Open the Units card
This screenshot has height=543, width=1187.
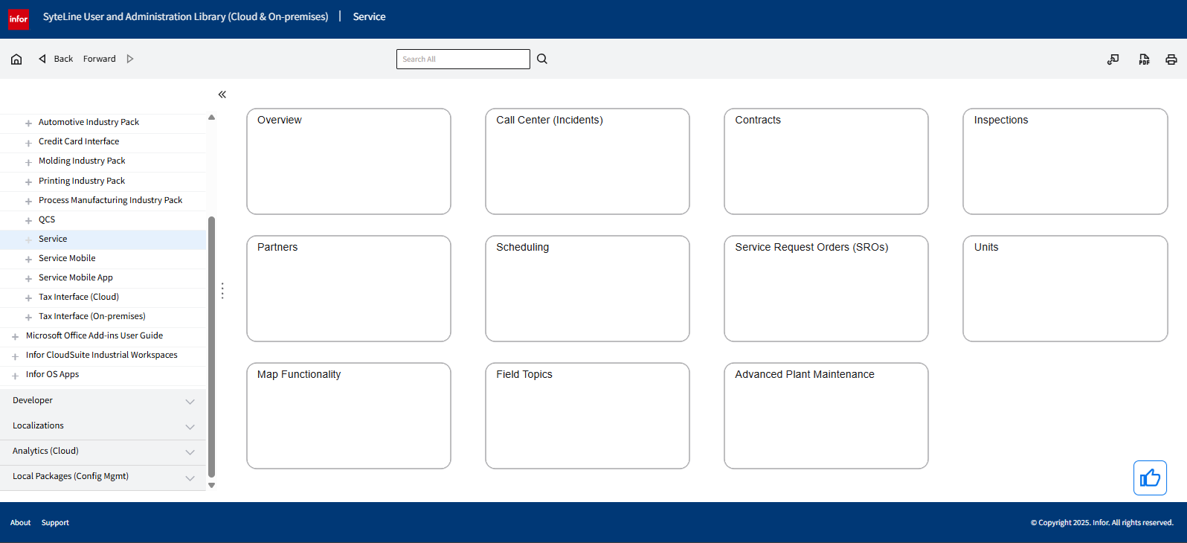coord(1065,289)
